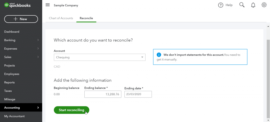Open Dashboard from the sidebar

pos(12,32)
